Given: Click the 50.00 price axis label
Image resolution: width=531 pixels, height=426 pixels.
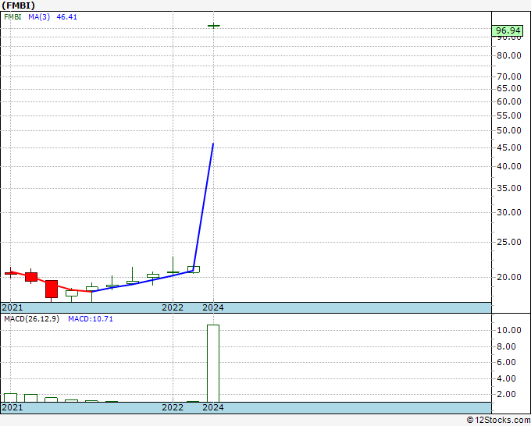Looking at the screenshot, I should [509, 130].
